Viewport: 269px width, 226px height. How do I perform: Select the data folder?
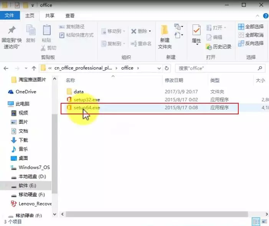pyautogui.click(x=79, y=92)
